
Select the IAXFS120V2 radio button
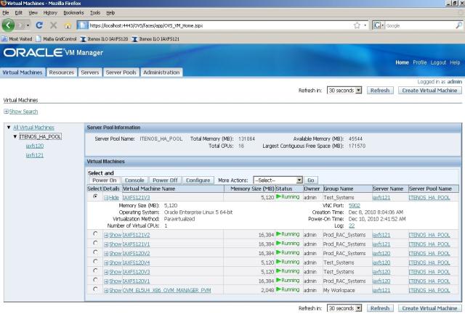95,252
